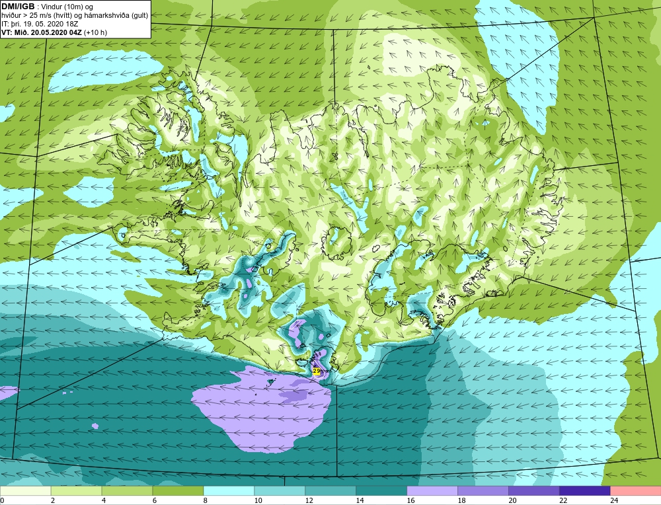Click the pink above-24 m/s legend swatch

pyautogui.click(x=636, y=491)
